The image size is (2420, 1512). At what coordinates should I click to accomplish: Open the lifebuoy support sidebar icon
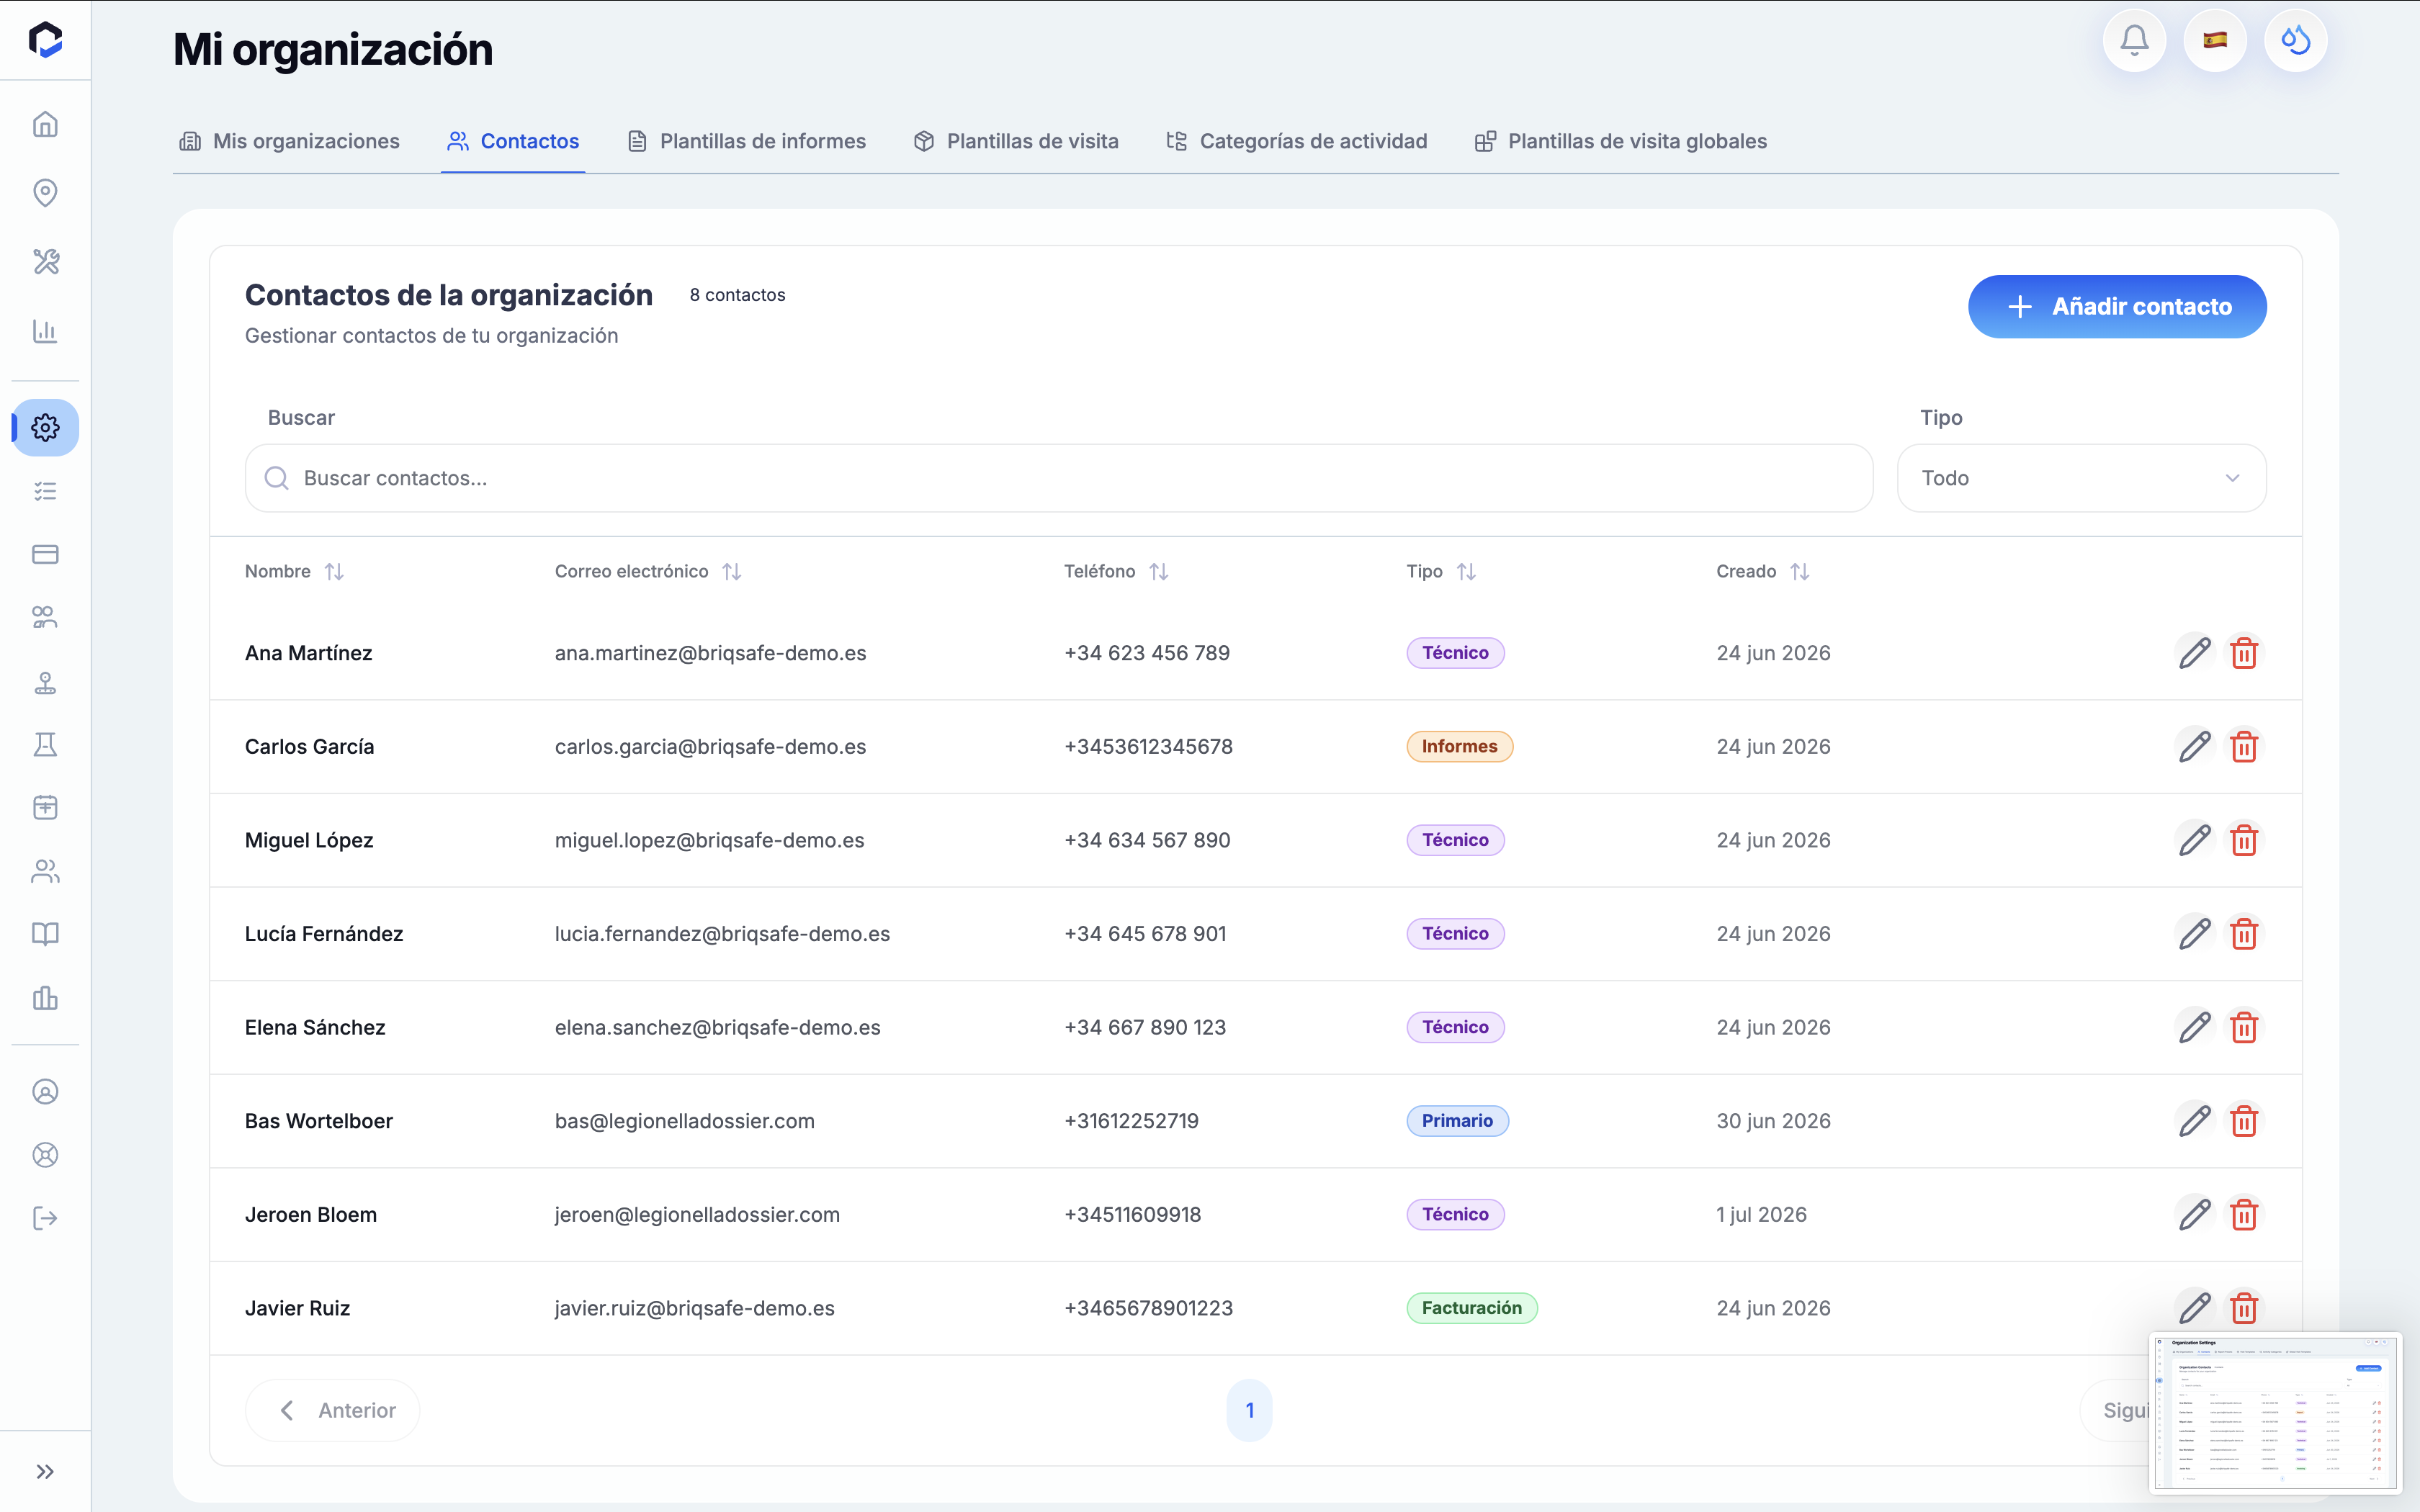tap(45, 1155)
